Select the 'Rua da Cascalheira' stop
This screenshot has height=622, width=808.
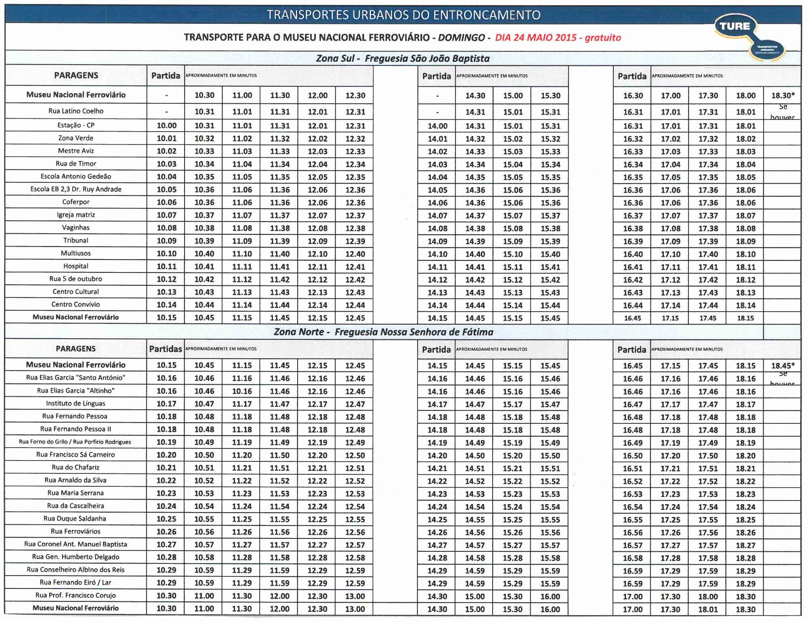pos(76,506)
